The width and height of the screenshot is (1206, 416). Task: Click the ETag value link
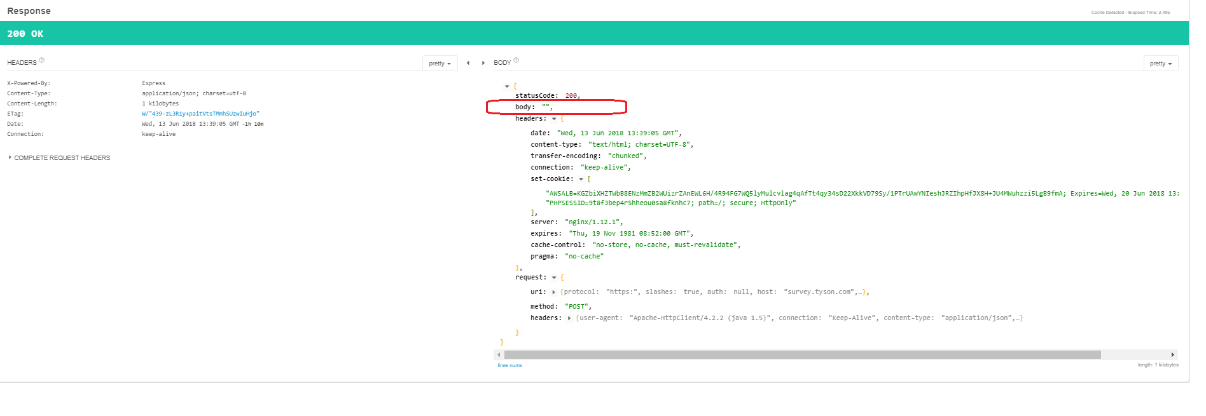click(200, 114)
